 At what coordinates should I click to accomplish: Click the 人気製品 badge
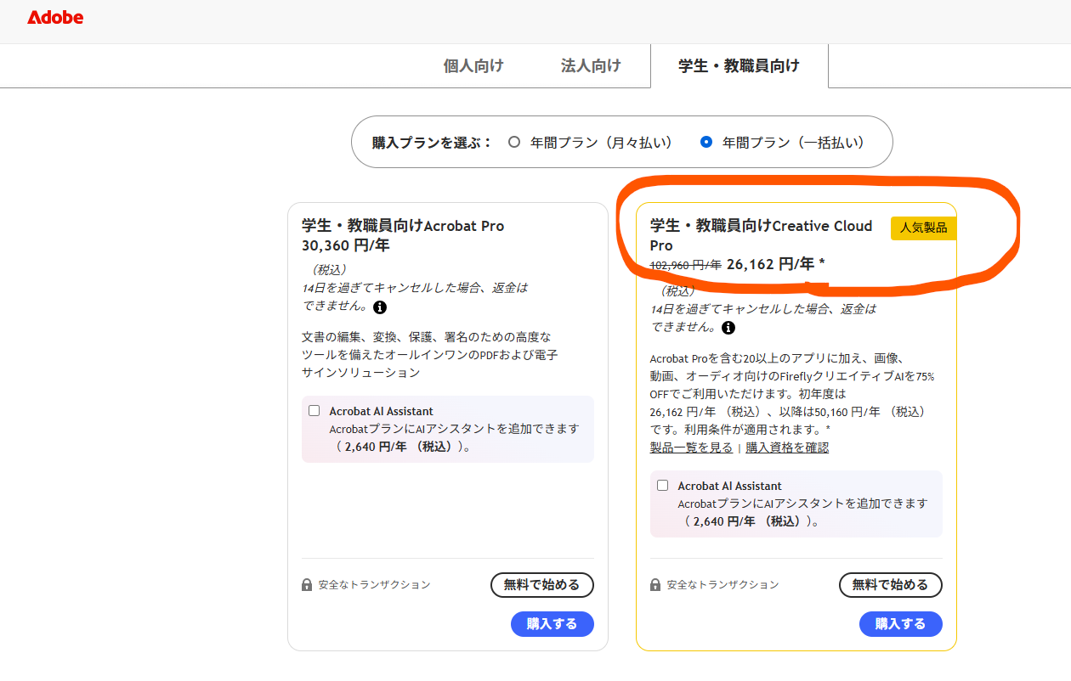(923, 228)
